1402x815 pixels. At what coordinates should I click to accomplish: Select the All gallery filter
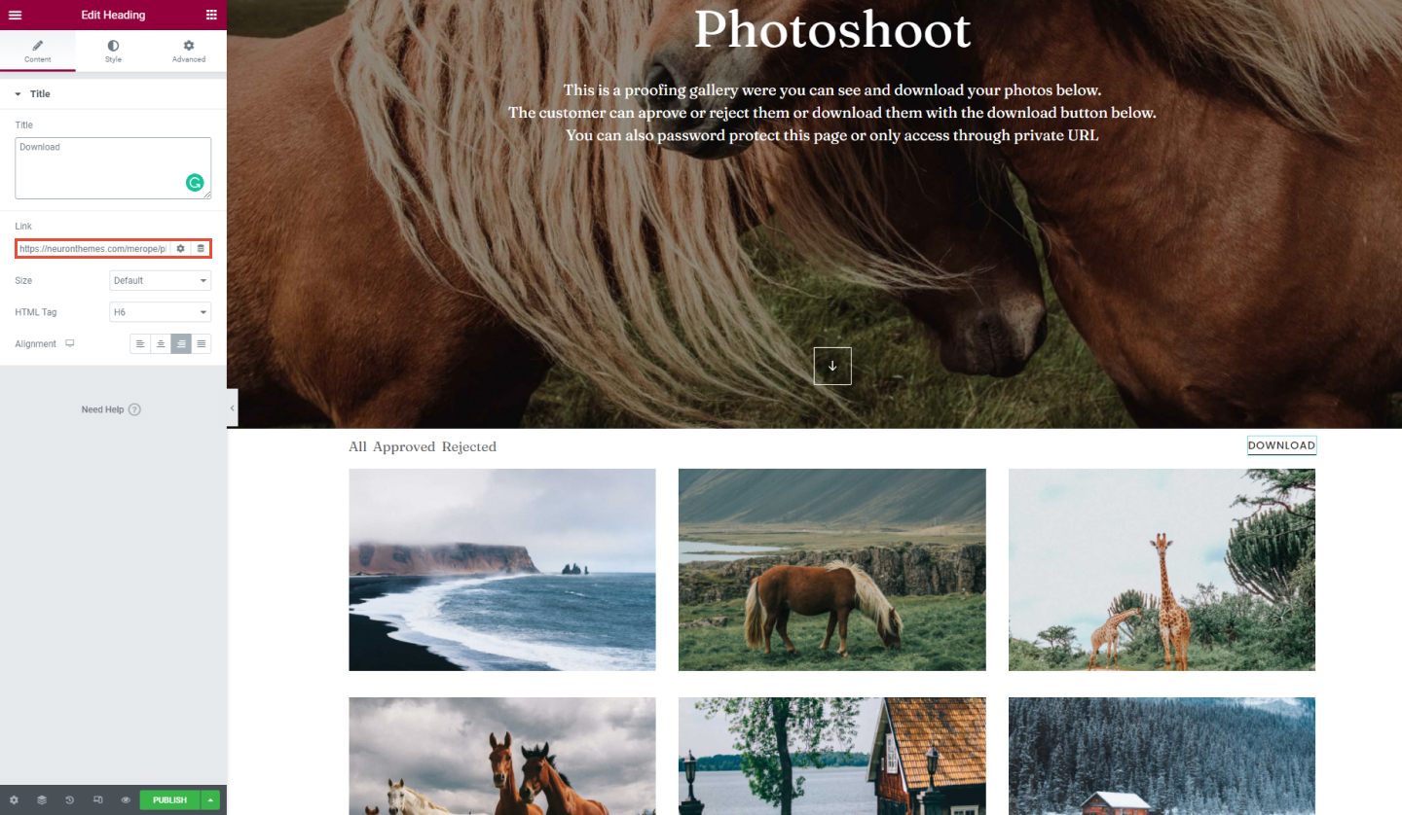pos(357,447)
